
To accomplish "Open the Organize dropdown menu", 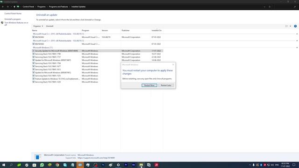I will (x=38, y=26).
